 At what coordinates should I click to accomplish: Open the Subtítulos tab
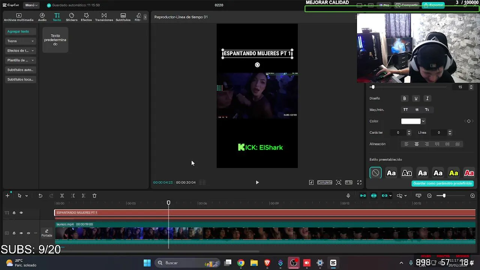point(123,17)
